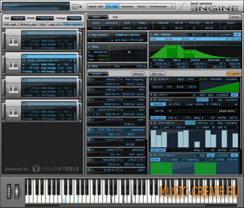The width and height of the screenshot is (244, 208).
Task: Open the keyboard options up & down dropdown
Action: pos(128,40)
